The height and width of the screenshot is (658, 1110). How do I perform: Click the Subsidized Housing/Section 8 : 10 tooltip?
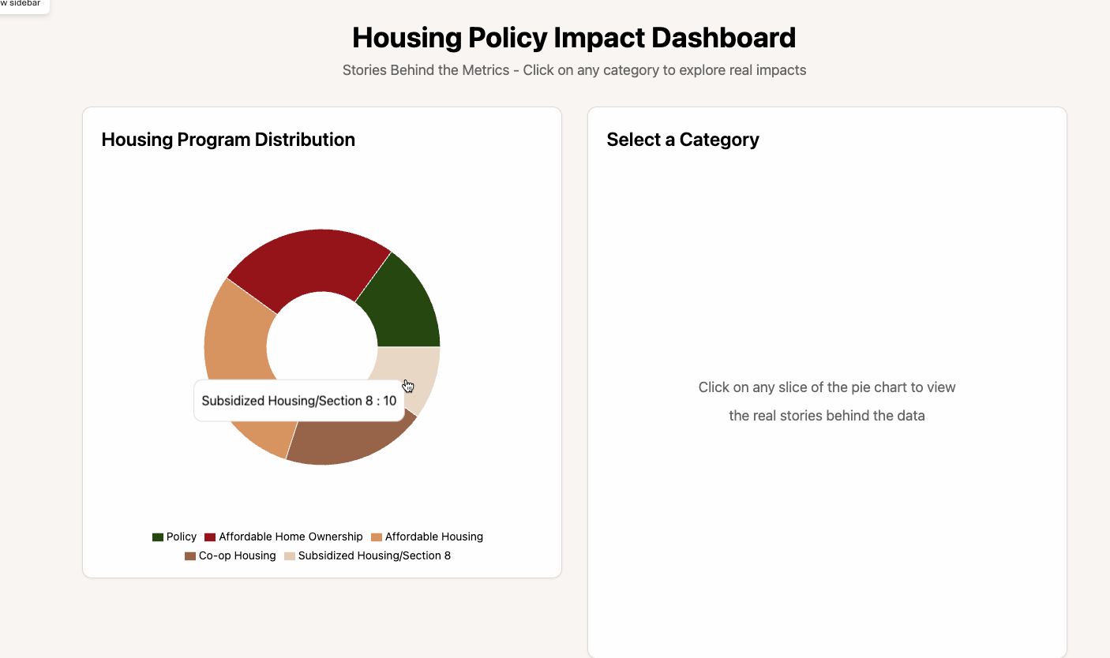pyautogui.click(x=299, y=401)
